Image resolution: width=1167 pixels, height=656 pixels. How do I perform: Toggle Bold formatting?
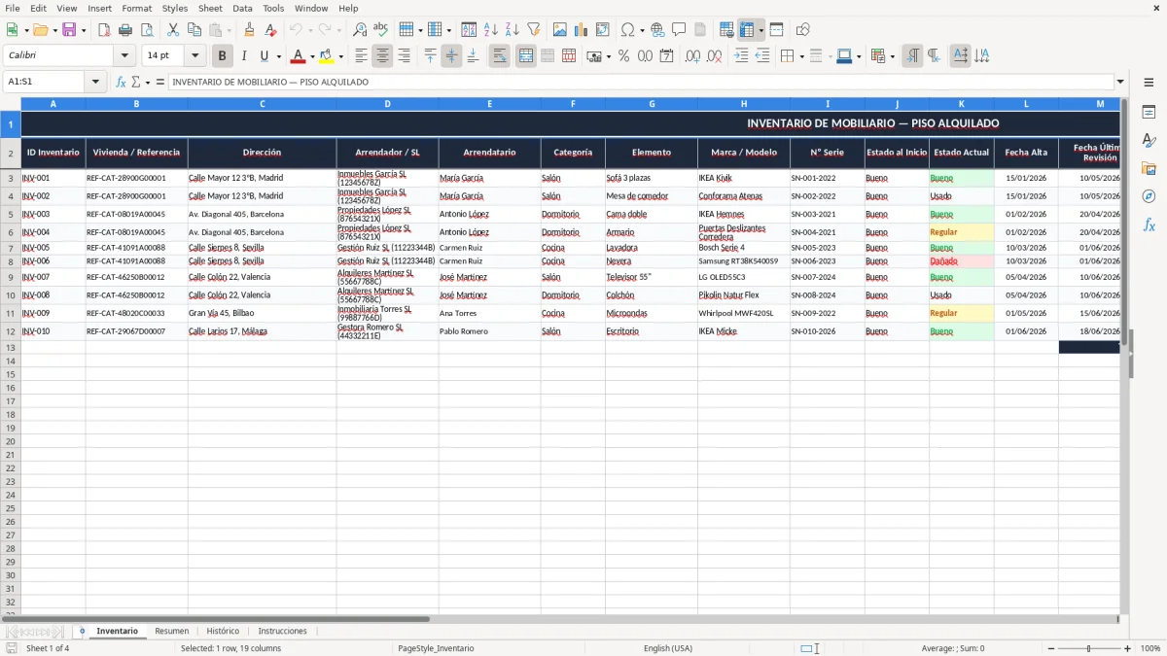tap(222, 56)
